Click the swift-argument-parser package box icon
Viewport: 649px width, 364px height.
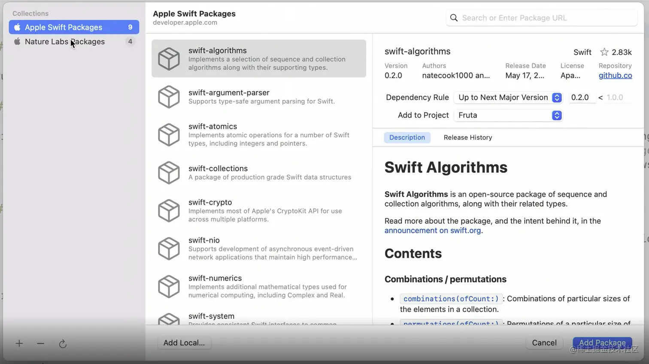tap(169, 97)
